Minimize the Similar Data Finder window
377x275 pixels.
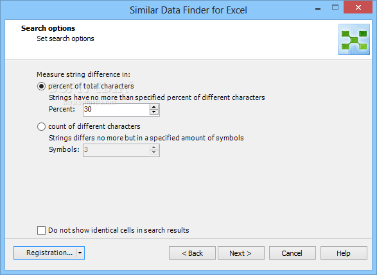click(x=318, y=9)
